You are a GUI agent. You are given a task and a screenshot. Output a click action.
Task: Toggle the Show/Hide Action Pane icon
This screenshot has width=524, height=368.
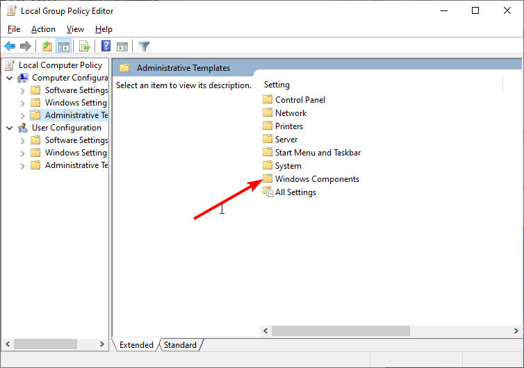[x=122, y=47]
